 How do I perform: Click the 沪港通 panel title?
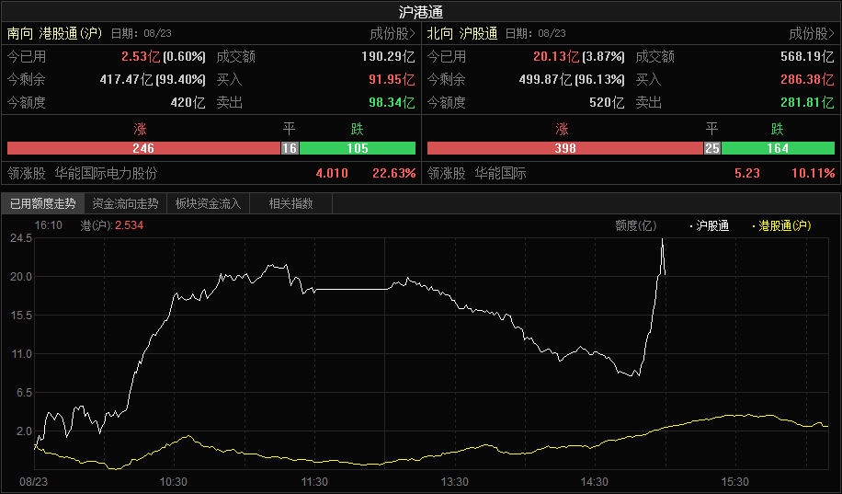point(421,12)
